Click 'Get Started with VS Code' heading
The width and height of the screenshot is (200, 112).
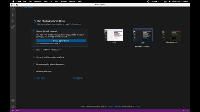point(51,21)
